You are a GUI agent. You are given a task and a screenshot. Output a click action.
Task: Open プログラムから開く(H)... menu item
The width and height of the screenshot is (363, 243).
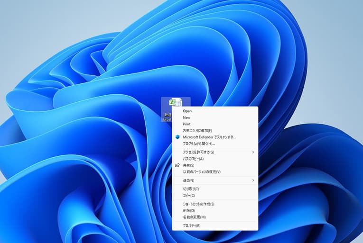pos(199,144)
